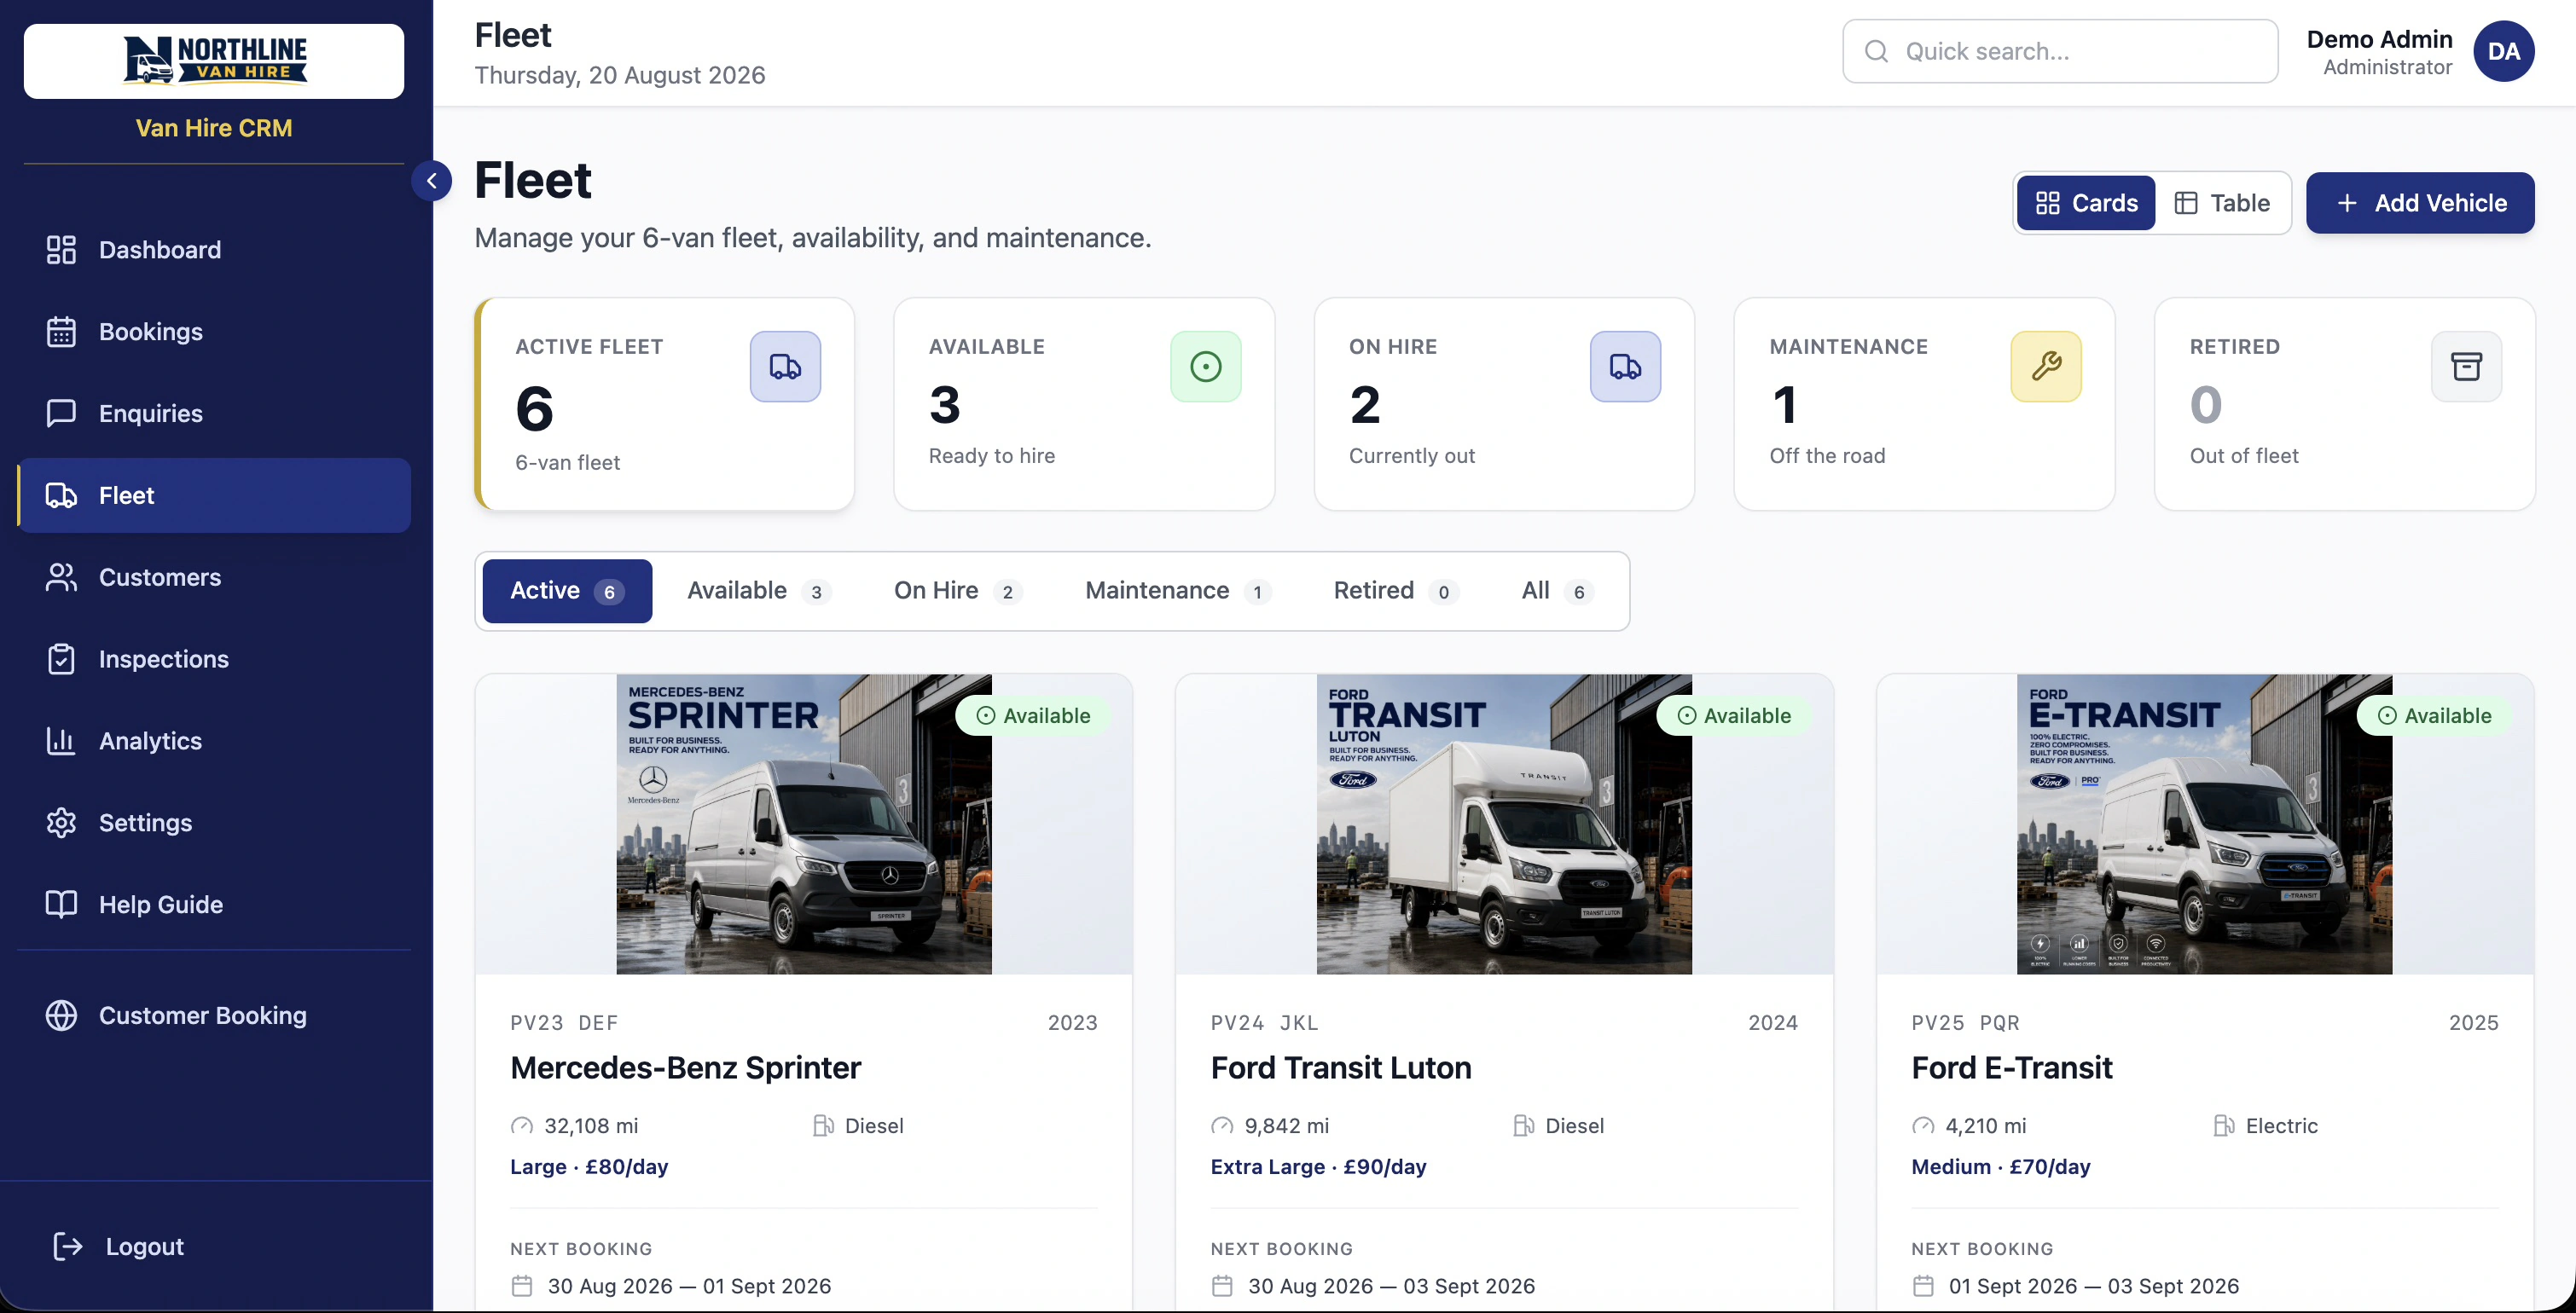Viewport: 2576px width, 1313px height.
Task: Click Medium · £70/day rate text
Action: [x=2001, y=1167]
